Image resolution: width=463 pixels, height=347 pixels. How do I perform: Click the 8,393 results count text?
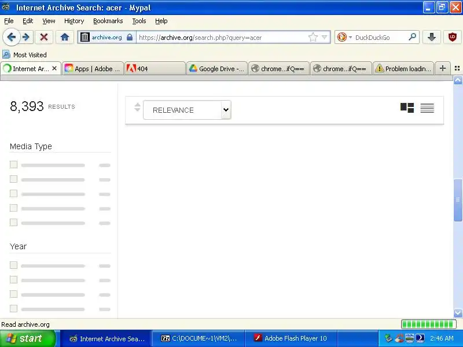click(27, 106)
